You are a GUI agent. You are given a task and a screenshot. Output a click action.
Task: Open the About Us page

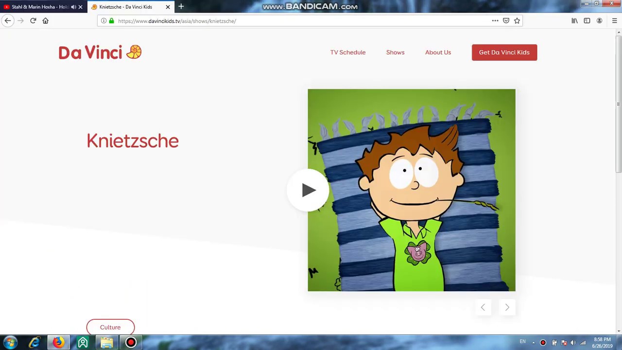tap(438, 52)
